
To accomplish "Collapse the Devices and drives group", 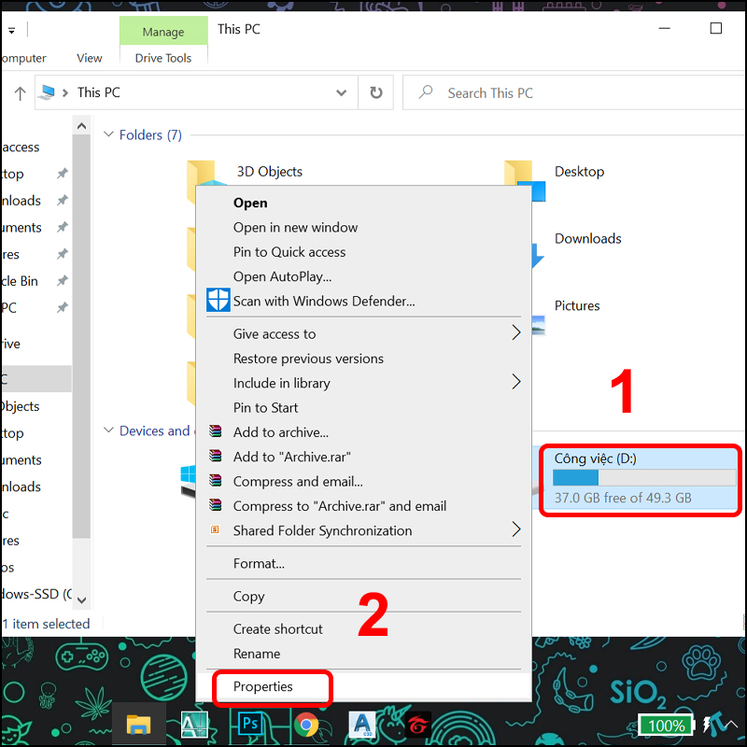I will pyautogui.click(x=108, y=430).
